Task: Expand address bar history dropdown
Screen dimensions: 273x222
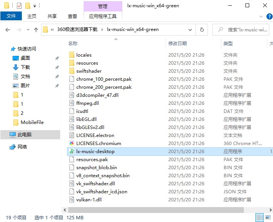Action: 190,30
